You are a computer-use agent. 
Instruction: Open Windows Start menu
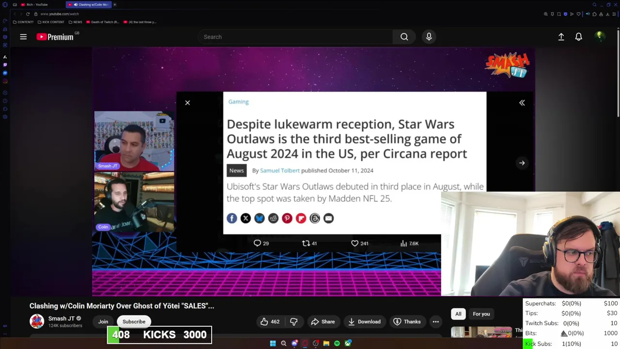[x=273, y=343]
